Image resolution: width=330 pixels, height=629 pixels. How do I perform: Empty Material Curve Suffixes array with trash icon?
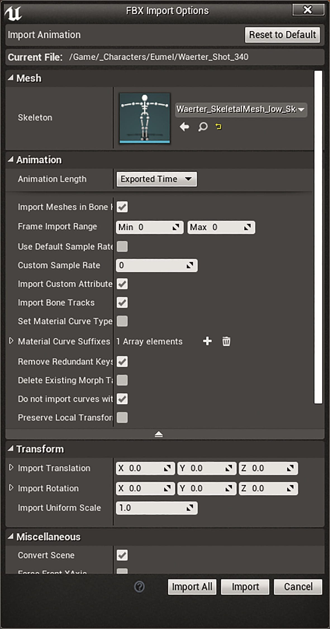tap(226, 341)
